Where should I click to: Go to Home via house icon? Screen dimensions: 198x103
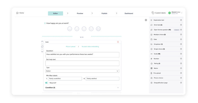17,13
